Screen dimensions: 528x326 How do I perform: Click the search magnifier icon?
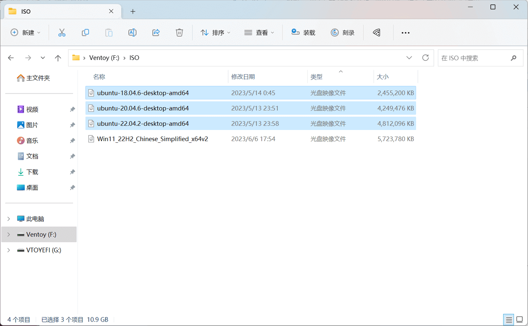tap(514, 58)
